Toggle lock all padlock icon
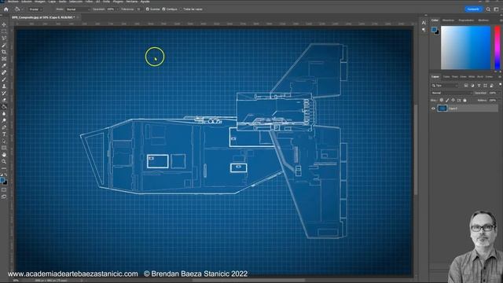The width and height of the screenshot is (503, 283). pyautogui.click(x=464, y=101)
